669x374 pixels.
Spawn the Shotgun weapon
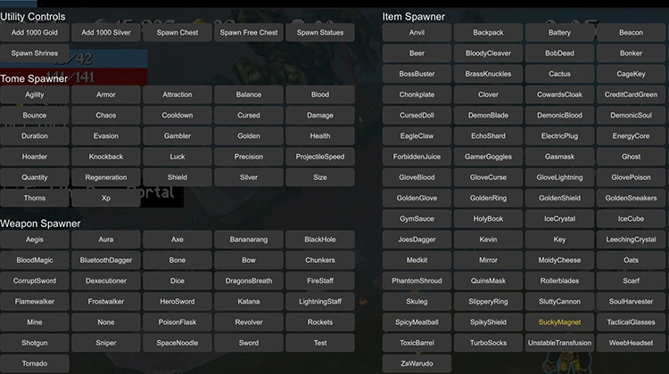coord(35,343)
